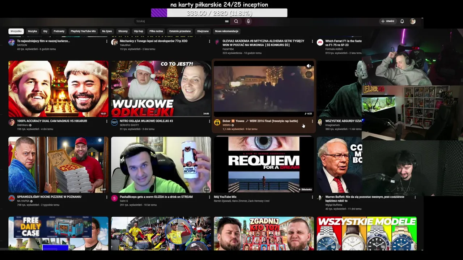Select the Playlisty YouTube Mix chip
This screenshot has width=463, height=260.
[x=83, y=31]
